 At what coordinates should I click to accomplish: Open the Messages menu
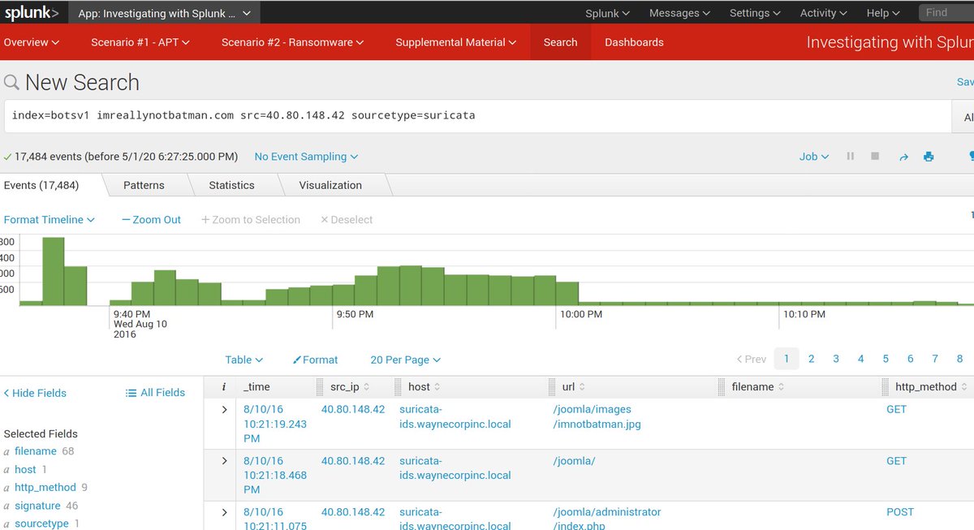click(679, 13)
